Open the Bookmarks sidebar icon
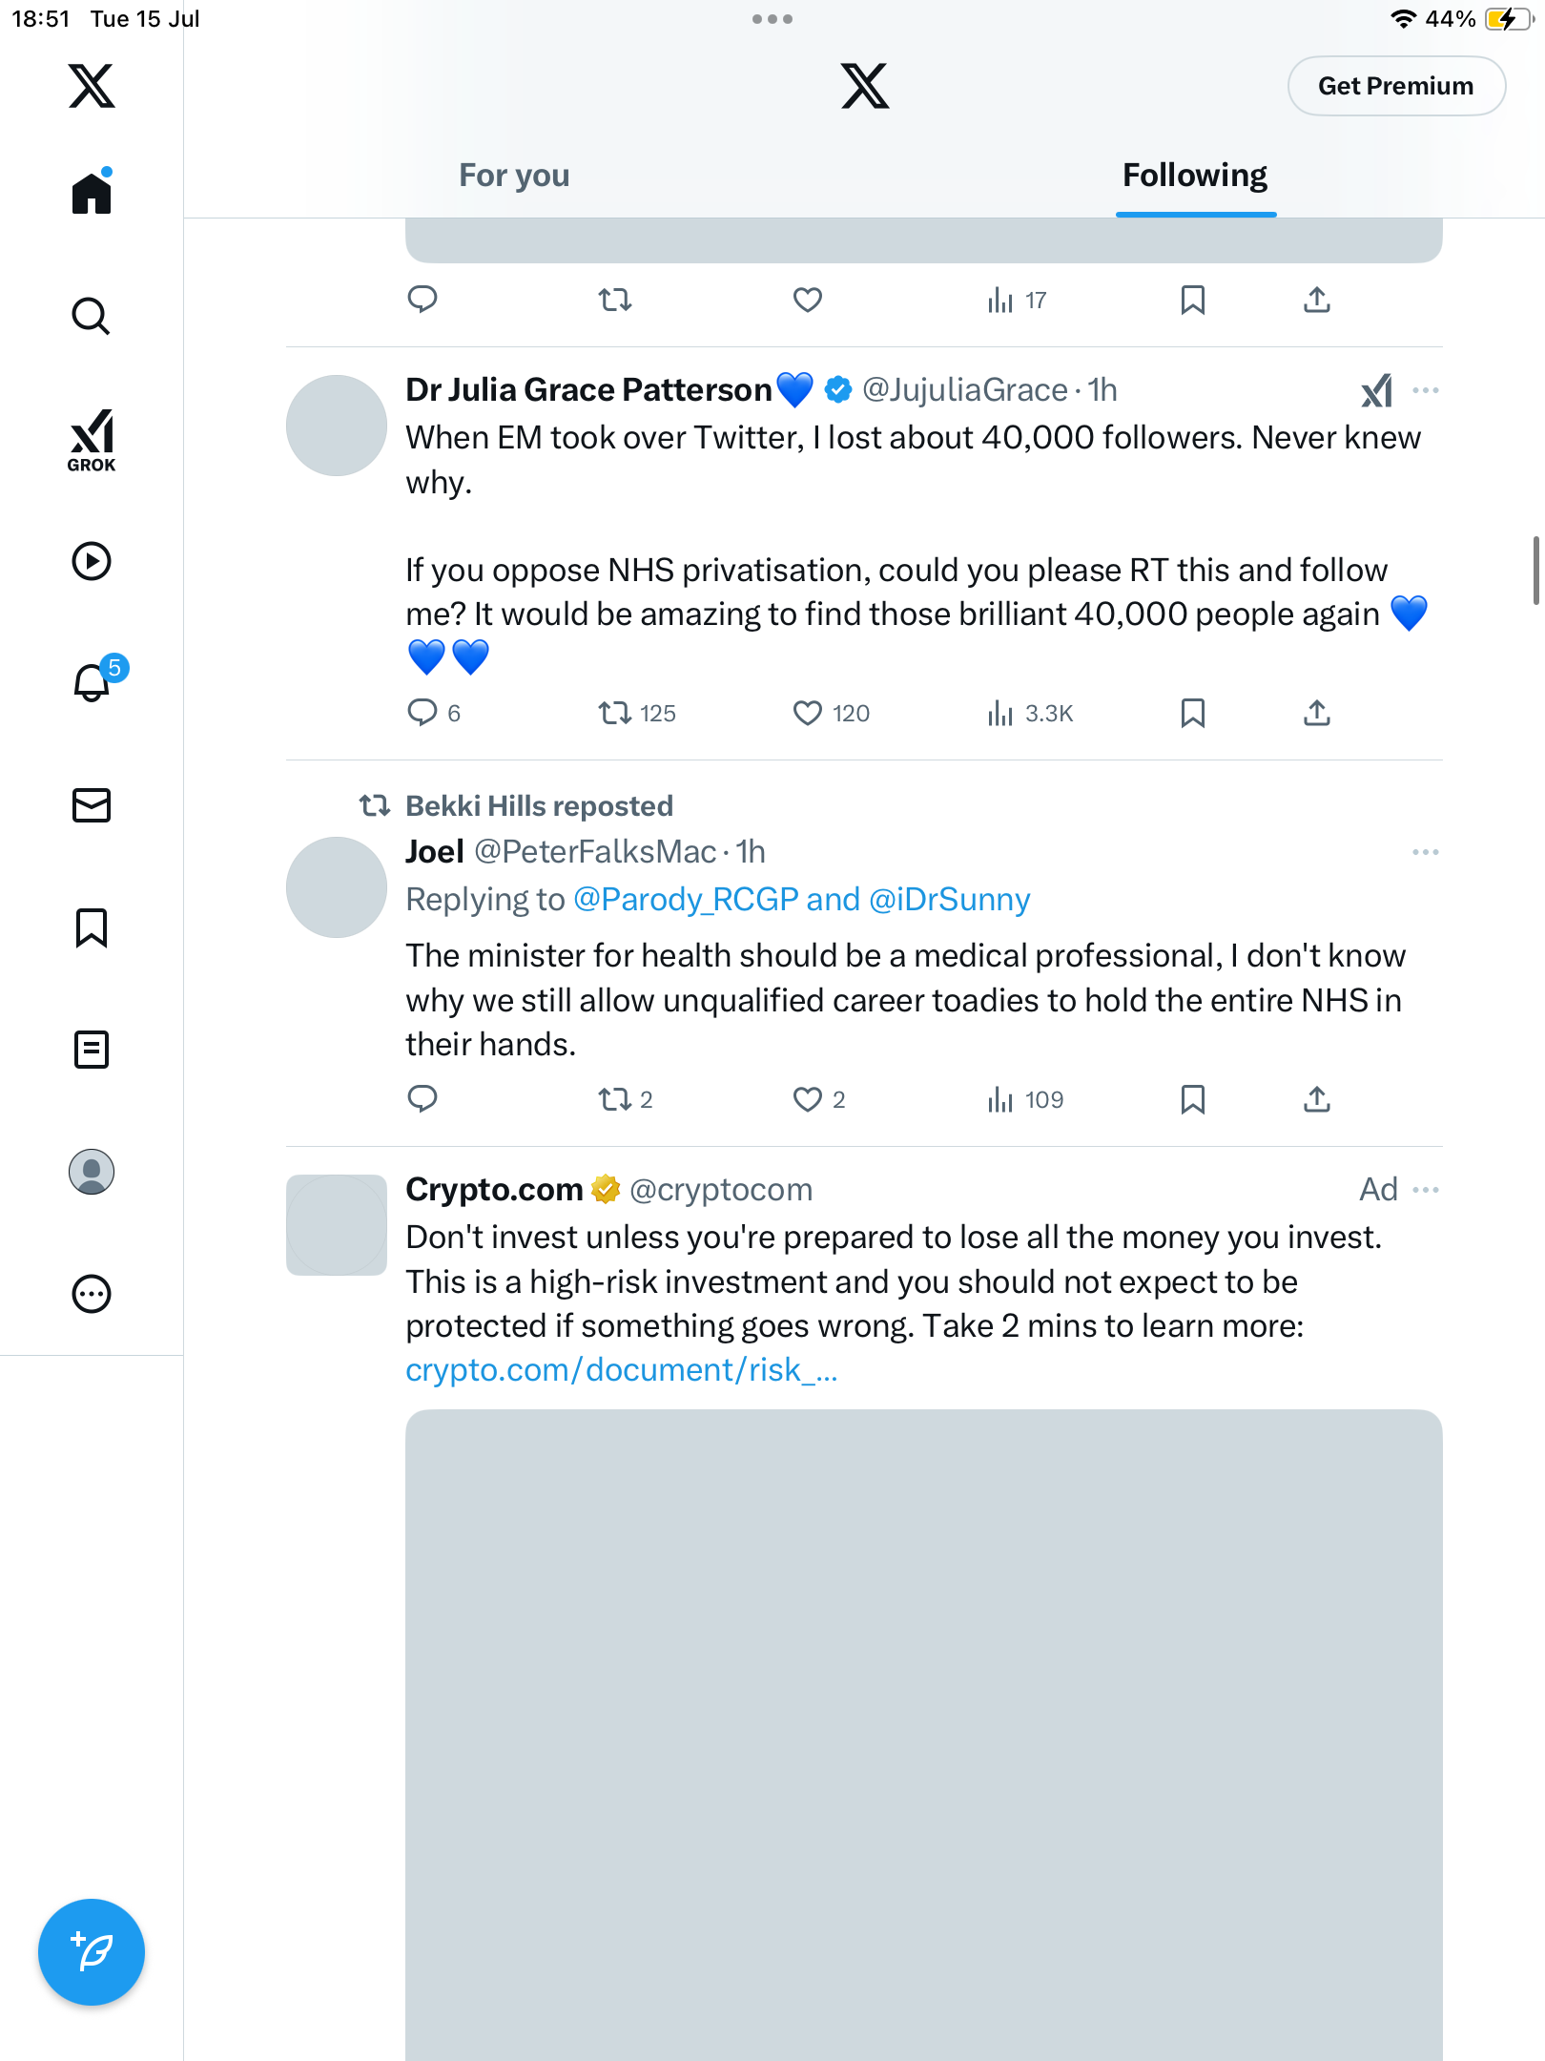 pyautogui.click(x=92, y=927)
